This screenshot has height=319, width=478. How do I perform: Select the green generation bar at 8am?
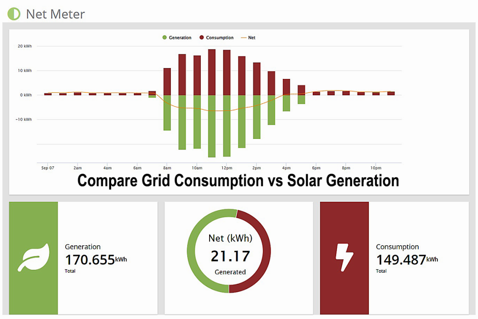[167, 112]
